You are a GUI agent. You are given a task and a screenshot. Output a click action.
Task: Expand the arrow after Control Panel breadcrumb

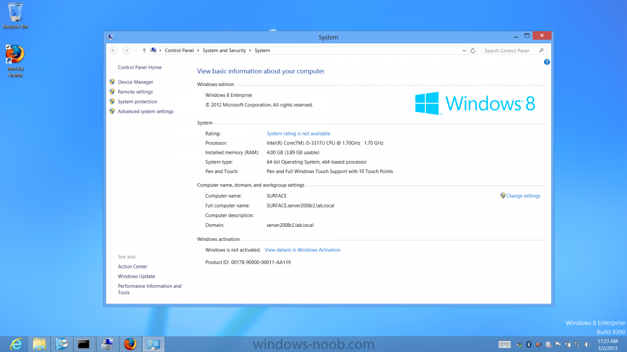pos(198,51)
